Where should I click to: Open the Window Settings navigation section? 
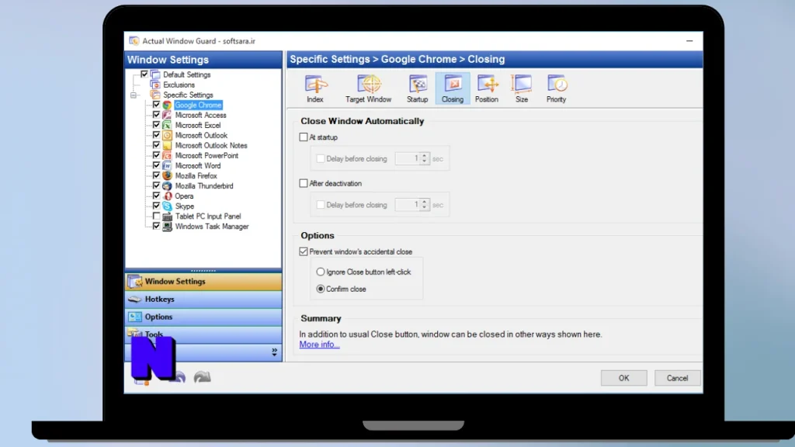coord(203,281)
